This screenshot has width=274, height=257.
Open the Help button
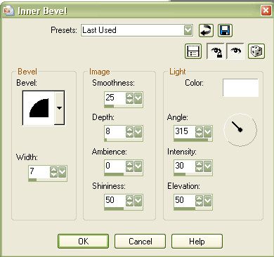(x=197, y=242)
